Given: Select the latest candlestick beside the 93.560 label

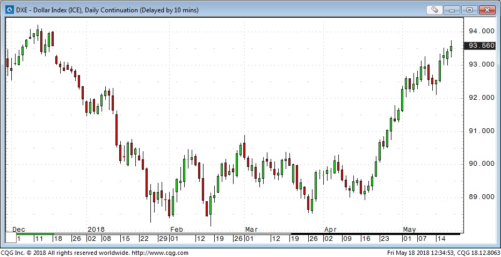Looking at the screenshot, I should click(x=451, y=48).
